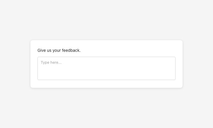Click the bottom-right corner of the textarea
The width and height of the screenshot is (213, 128).
174,78
